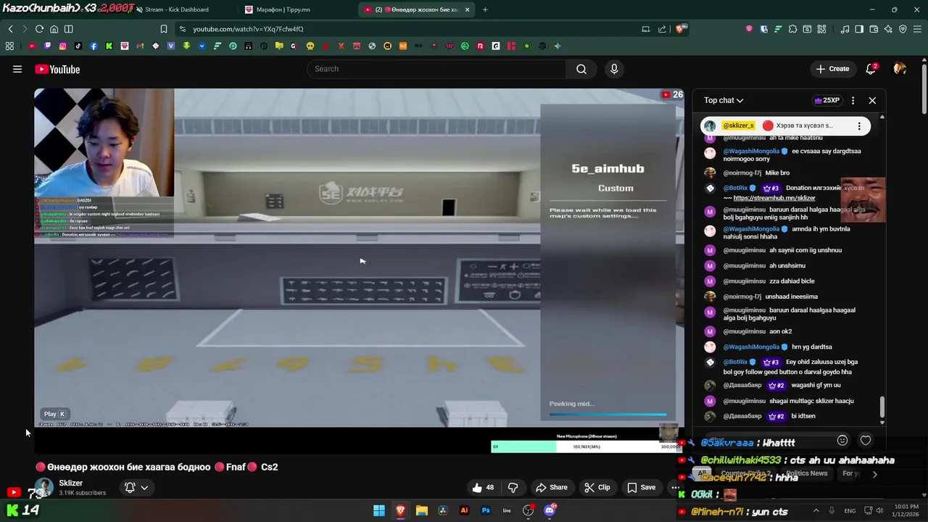928x522 pixels.
Task: Select the All category chip
Action: coord(701,473)
